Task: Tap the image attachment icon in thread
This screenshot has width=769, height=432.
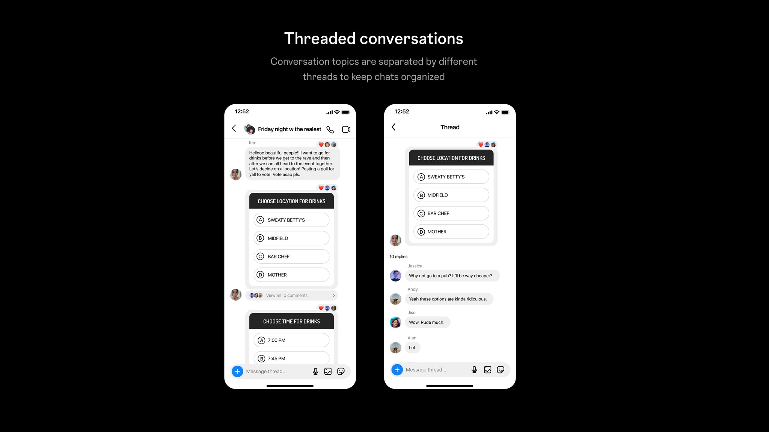Action: (487, 369)
